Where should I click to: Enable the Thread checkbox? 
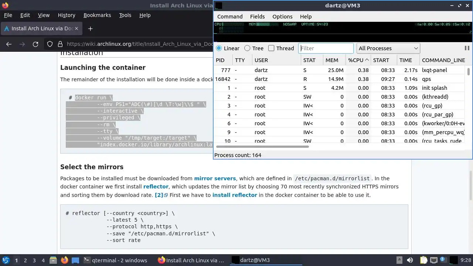click(x=271, y=48)
